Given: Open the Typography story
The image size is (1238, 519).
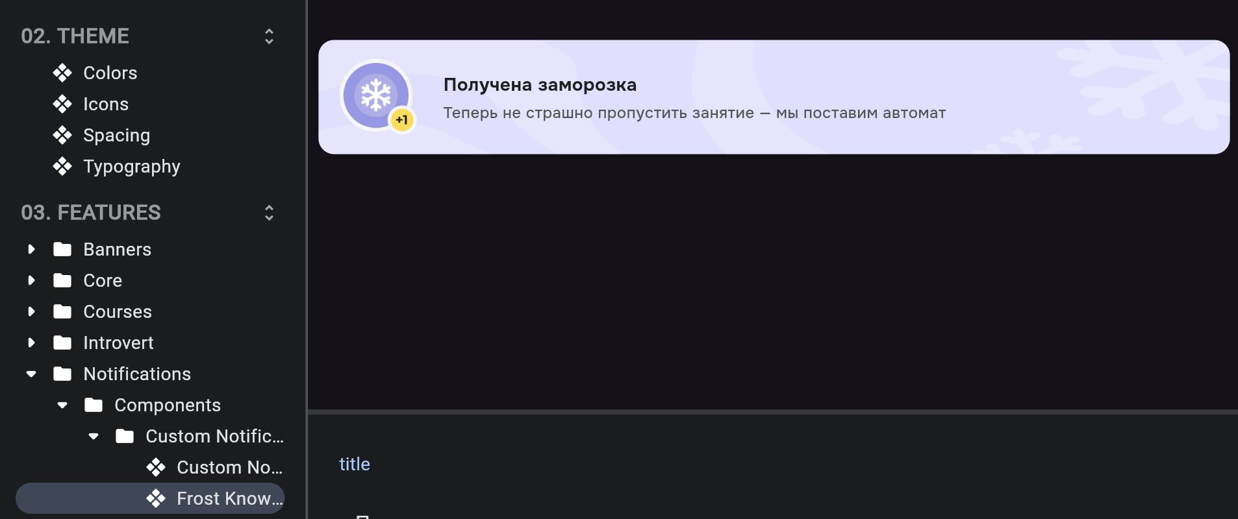Looking at the screenshot, I should pos(132,166).
